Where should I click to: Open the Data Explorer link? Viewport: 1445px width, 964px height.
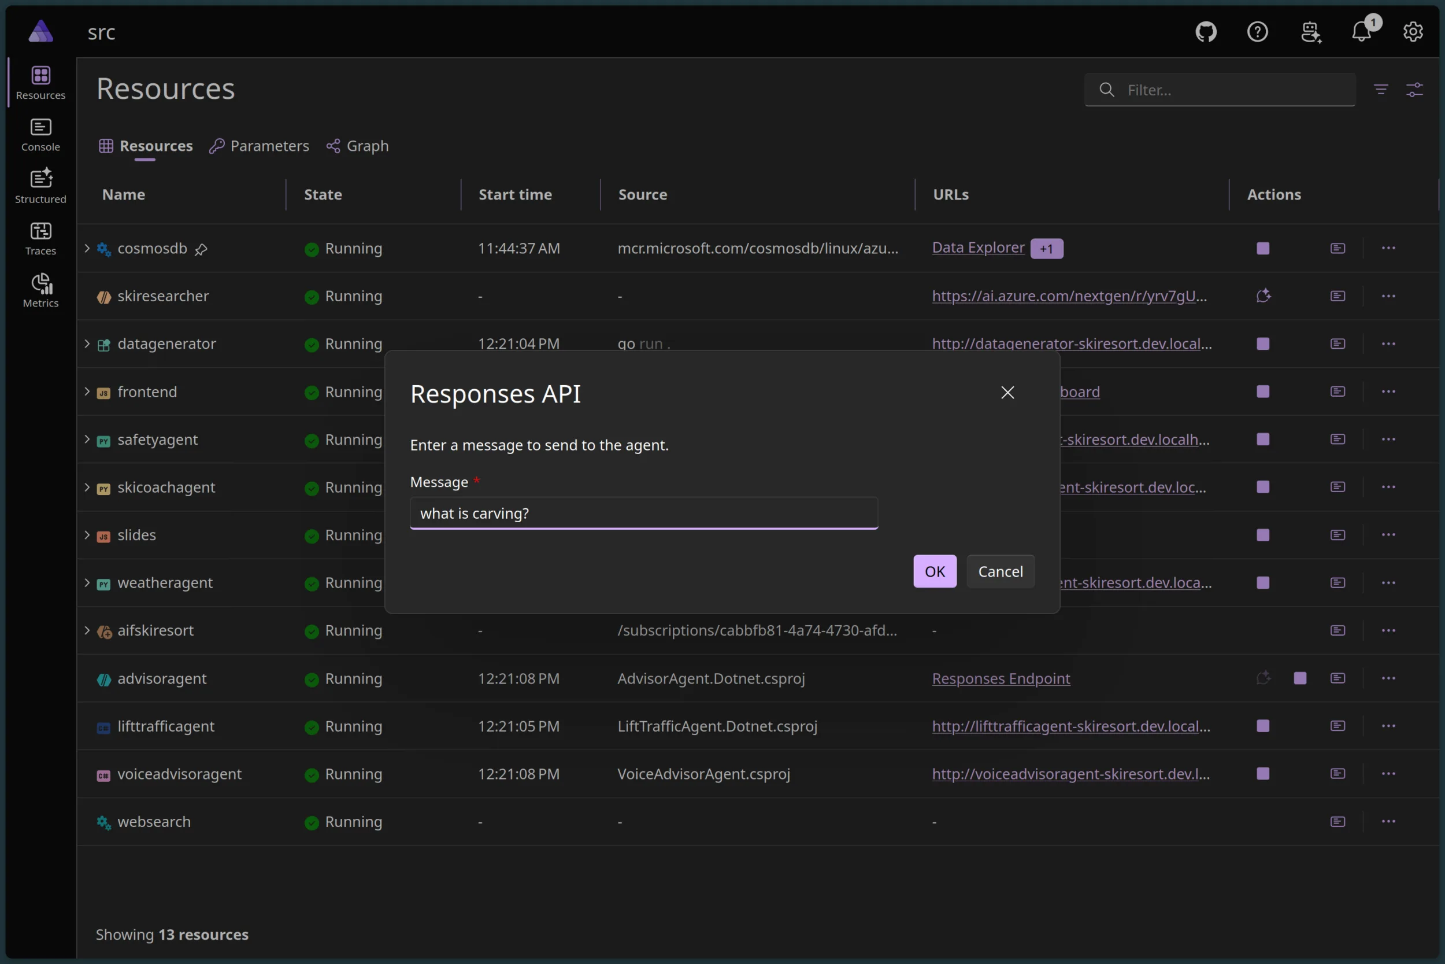[x=978, y=248]
